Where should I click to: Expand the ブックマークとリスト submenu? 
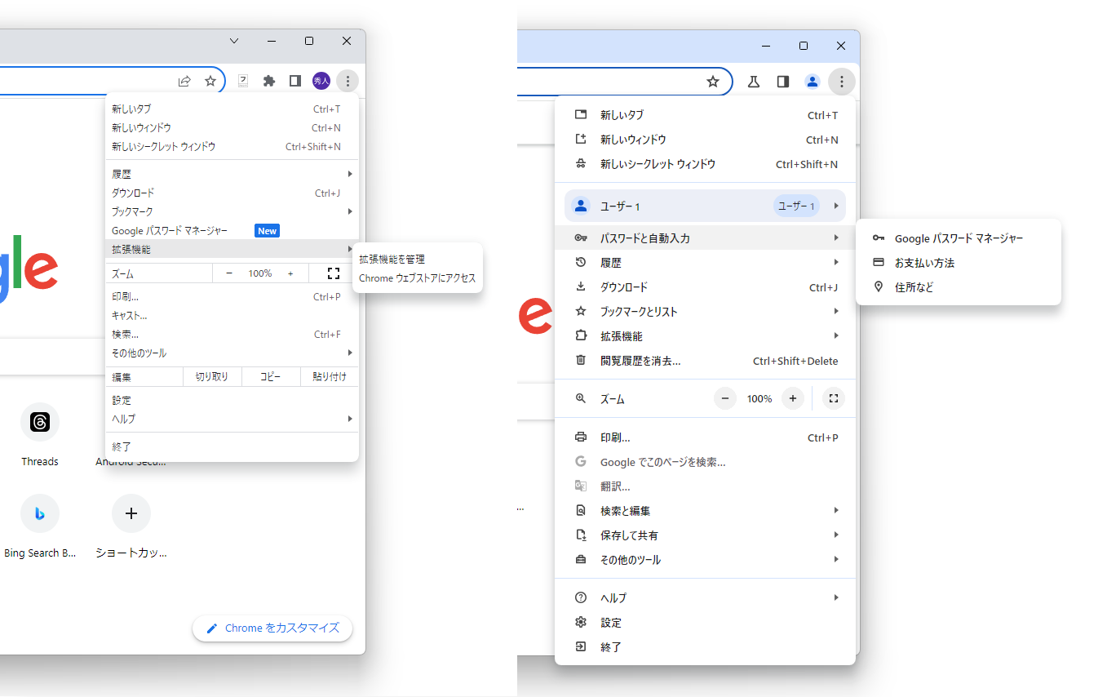[835, 310]
